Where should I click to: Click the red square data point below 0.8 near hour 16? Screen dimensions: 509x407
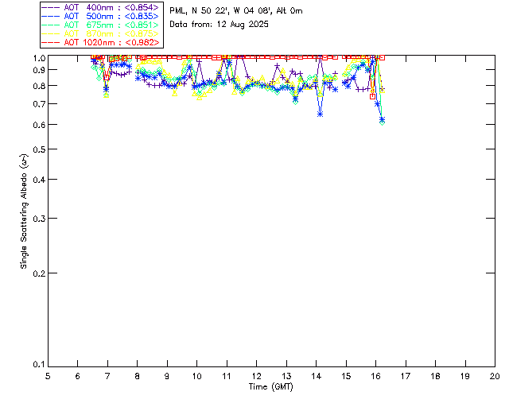click(372, 96)
